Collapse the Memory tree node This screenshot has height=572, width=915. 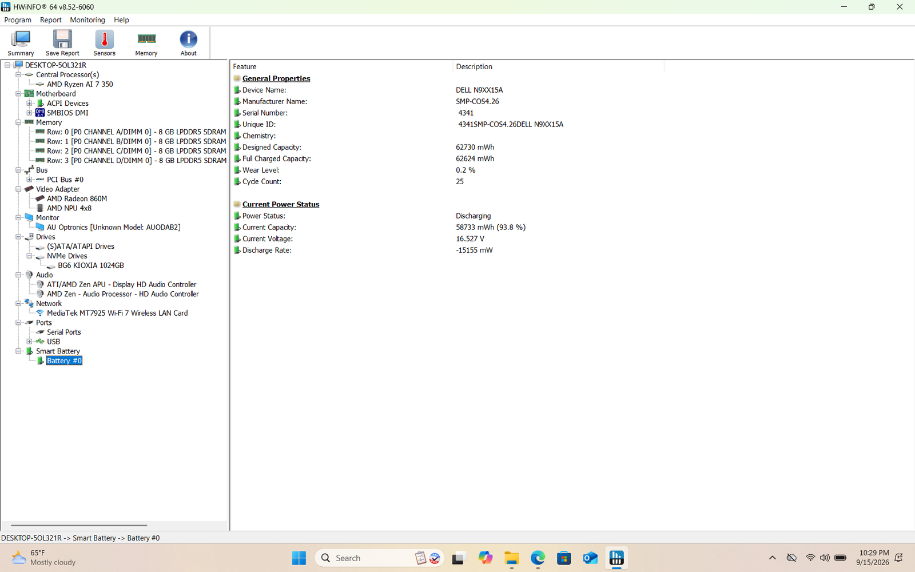(18, 122)
